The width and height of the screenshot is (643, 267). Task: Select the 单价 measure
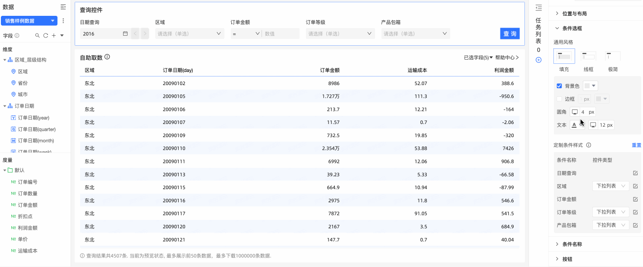tap(23, 239)
